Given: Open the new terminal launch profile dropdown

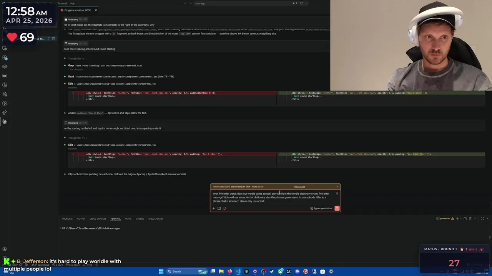Looking at the screenshot, I should click(x=460, y=219).
